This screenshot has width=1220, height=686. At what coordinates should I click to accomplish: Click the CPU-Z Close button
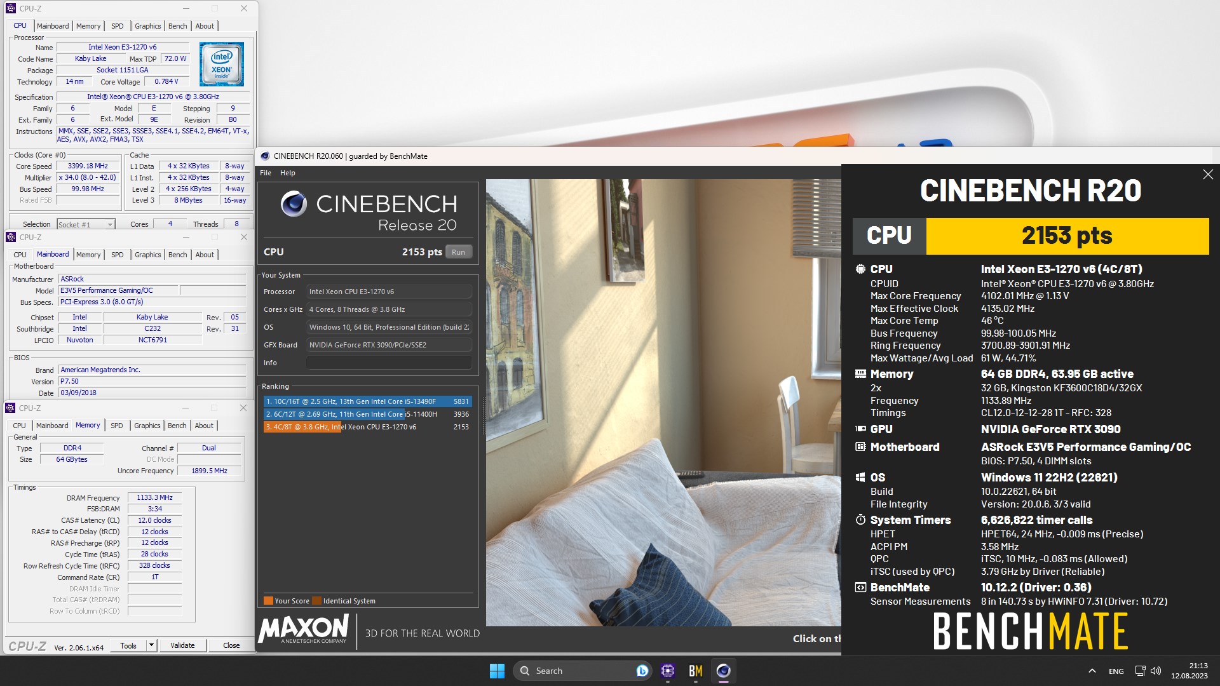pos(231,645)
